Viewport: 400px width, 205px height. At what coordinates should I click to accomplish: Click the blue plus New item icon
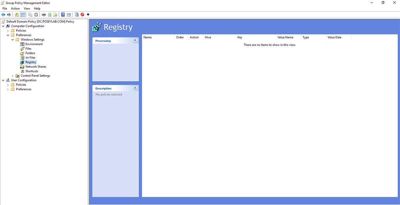pyautogui.click(x=88, y=15)
